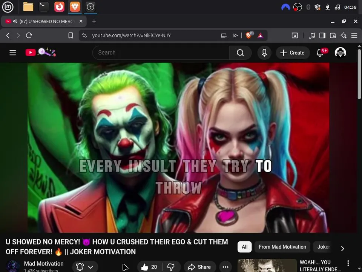Image resolution: width=362 pixels, height=272 pixels.
Task: Open the Mad Motivation channel avatar
Action: click(13, 266)
